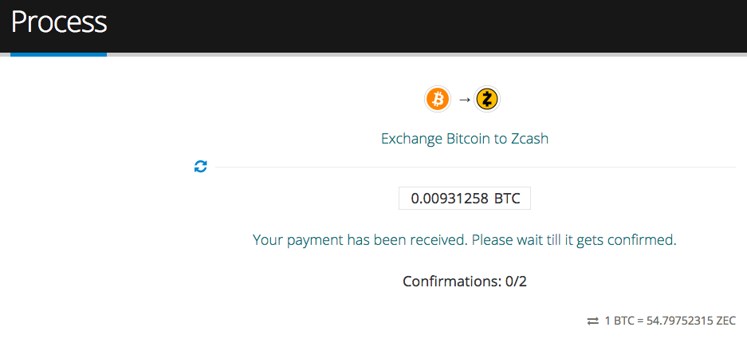Click the 1 BTC = 54.79752315 ZEC rate text
747x343 pixels.
tap(670, 321)
